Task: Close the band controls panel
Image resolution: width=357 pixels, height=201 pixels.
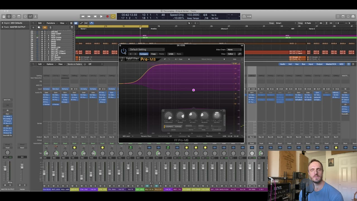Action: (224, 111)
